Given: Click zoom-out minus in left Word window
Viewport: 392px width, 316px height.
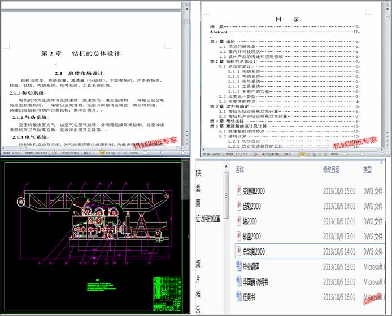Looking at the screenshot, I should click(145, 153).
